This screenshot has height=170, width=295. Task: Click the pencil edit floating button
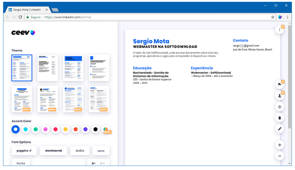[x=280, y=129]
